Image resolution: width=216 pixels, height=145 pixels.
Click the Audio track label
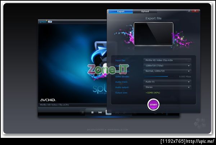(122, 82)
